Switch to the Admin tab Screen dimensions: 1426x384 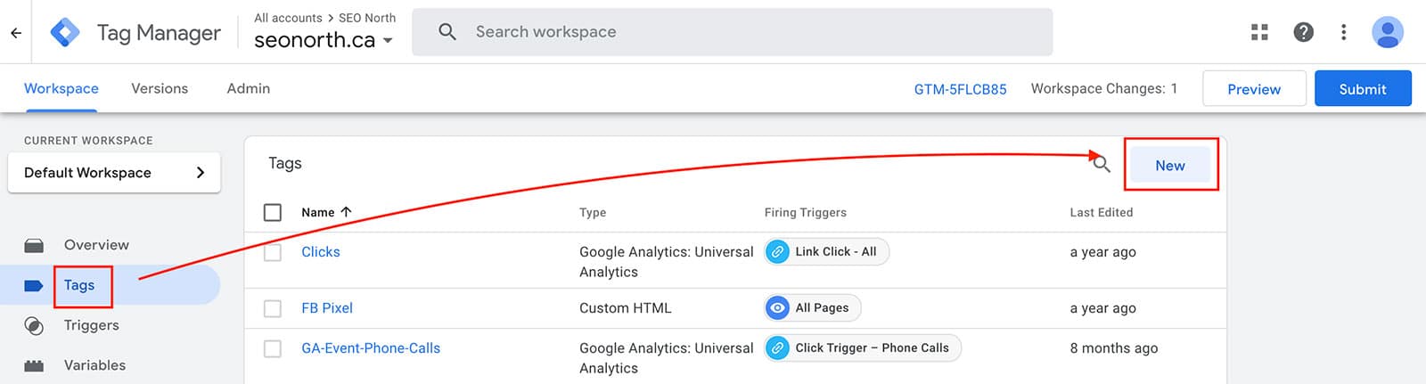[x=248, y=88]
